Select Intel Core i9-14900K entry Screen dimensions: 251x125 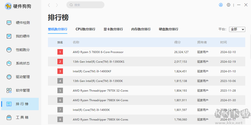91,110
